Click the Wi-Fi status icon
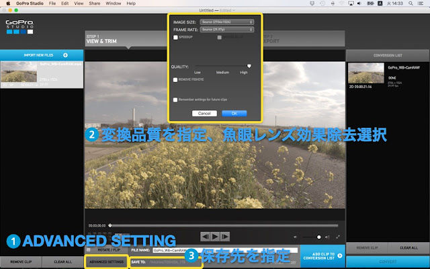Screen dimensions: 430x269 pyautogui.click(x=341, y=3)
